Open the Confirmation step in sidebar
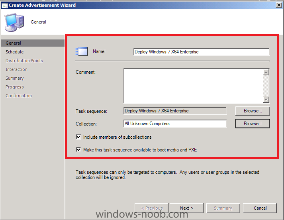284x220 pixels. point(19,96)
